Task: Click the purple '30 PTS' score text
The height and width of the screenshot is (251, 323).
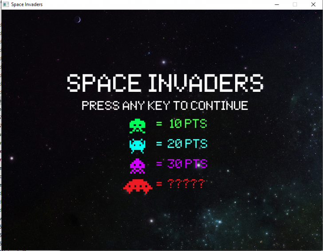Action: tap(187, 164)
